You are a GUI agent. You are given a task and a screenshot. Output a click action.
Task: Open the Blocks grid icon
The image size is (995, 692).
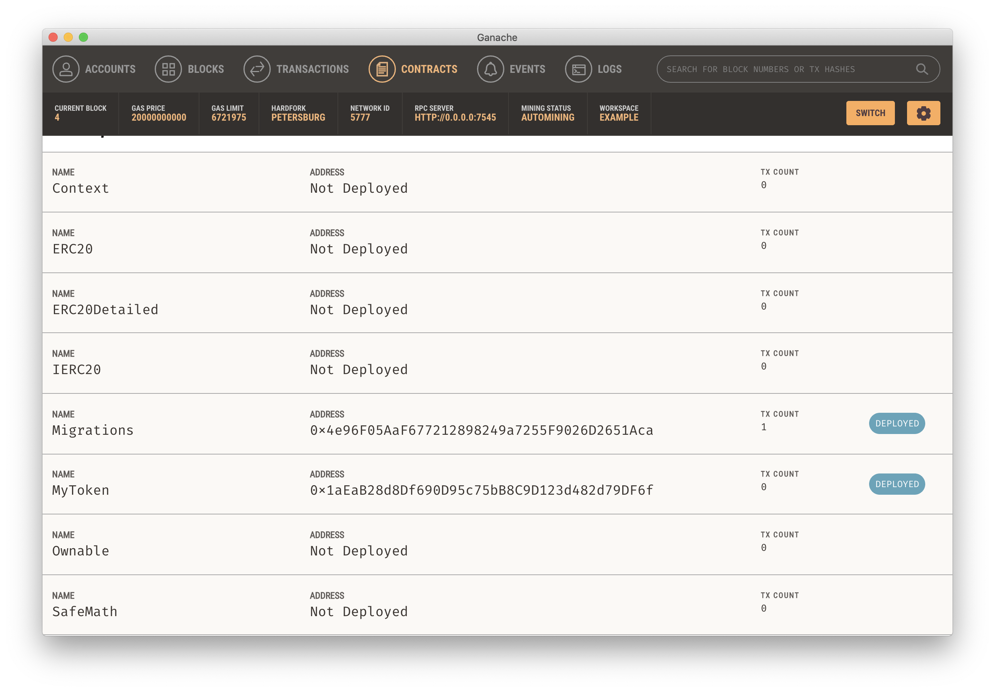click(168, 69)
